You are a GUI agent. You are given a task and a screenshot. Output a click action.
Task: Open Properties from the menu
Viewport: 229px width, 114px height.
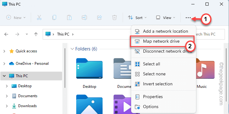tap(163, 97)
